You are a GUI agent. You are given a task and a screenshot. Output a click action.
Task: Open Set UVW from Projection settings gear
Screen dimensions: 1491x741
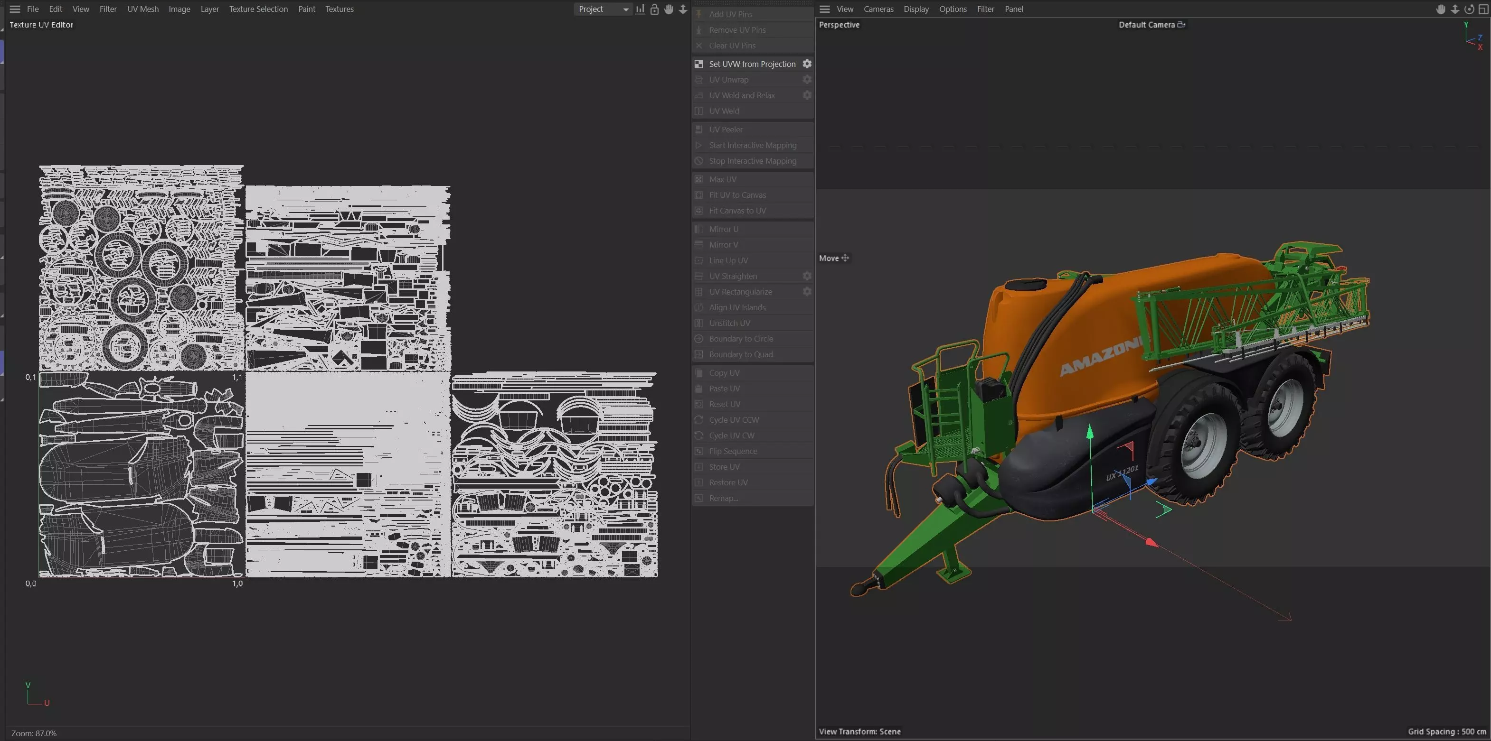click(x=807, y=64)
